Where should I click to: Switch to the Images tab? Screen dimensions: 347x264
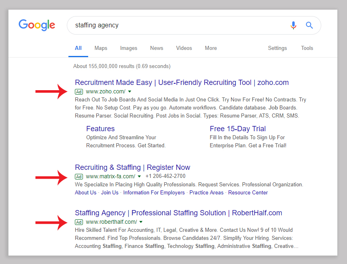click(128, 48)
